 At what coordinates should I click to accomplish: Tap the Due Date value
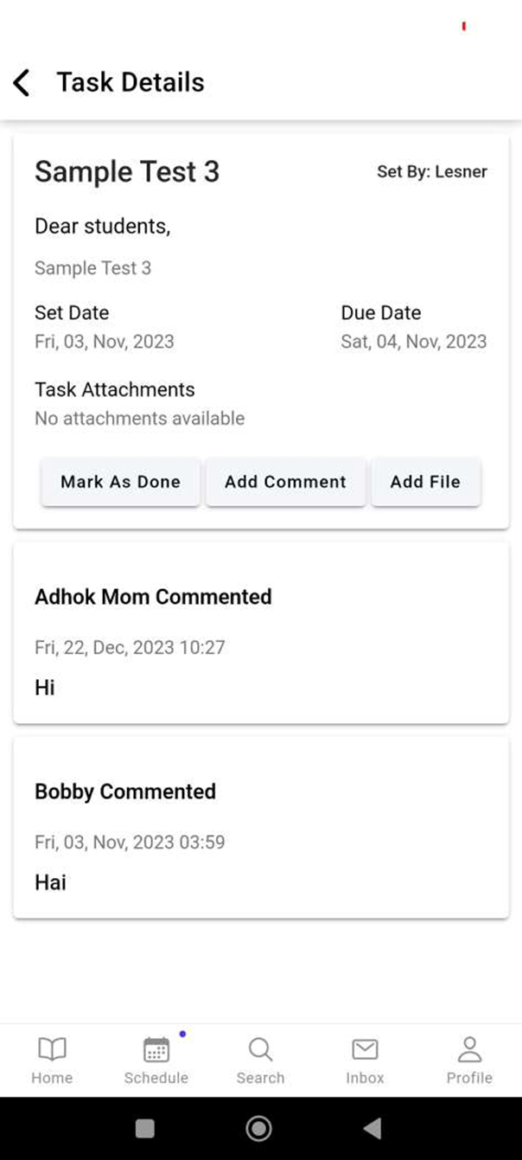coord(414,342)
